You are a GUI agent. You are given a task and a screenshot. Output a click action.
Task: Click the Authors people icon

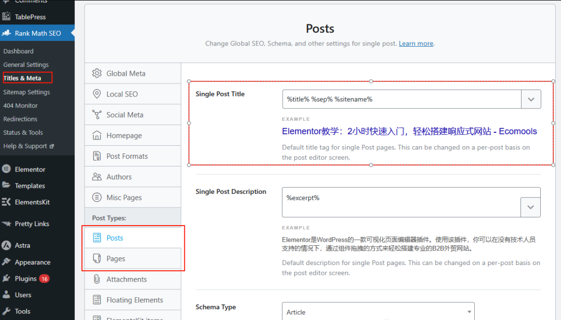[97, 177]
